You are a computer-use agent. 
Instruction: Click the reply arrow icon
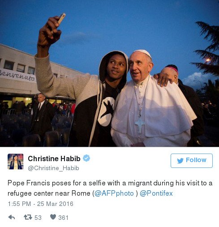[12, 217]
